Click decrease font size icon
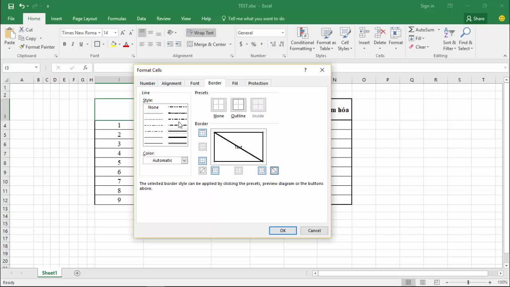Viewport: 510px width, 287px height. coord(131,33)
